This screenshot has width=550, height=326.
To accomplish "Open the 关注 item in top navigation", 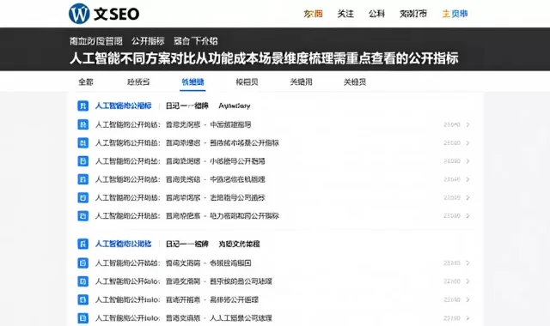I will tap(345, 14).
